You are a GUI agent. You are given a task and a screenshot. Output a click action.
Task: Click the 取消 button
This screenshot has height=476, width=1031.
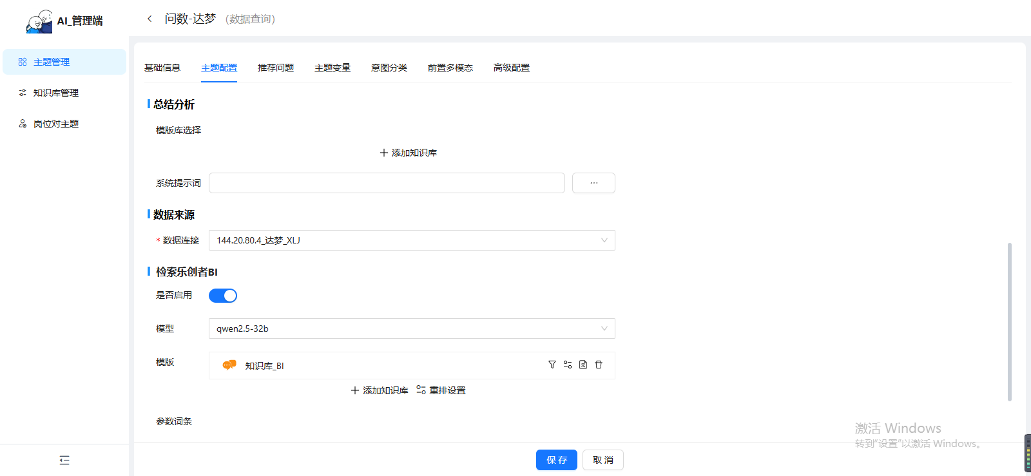pyautogui.click(x=602, y=460)
